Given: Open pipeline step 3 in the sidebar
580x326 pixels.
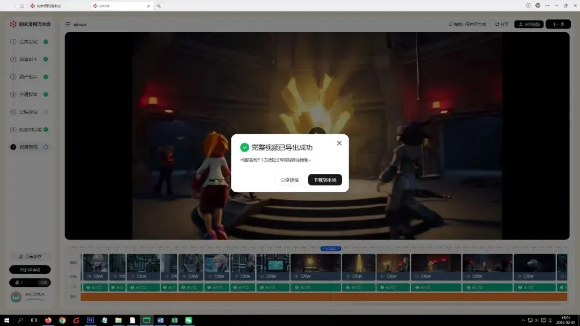Looking at the screenshot, I should click(28, 77).
